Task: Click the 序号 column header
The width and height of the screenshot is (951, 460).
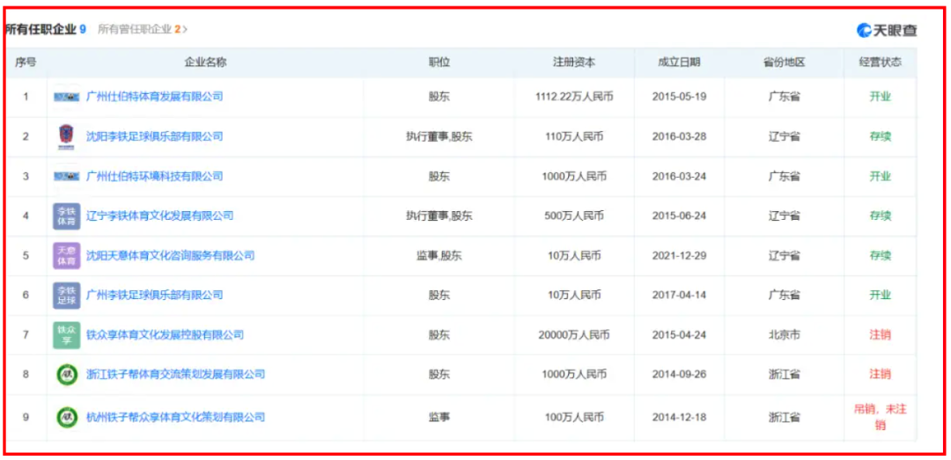Action: click(x=26, y=62)
